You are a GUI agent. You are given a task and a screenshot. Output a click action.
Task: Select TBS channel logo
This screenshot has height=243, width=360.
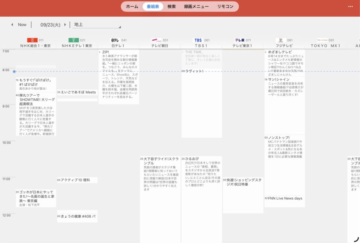198,40
